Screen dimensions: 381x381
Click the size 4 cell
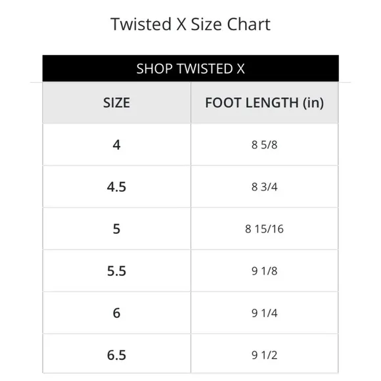pyautogui.click(x=117, y=145)
